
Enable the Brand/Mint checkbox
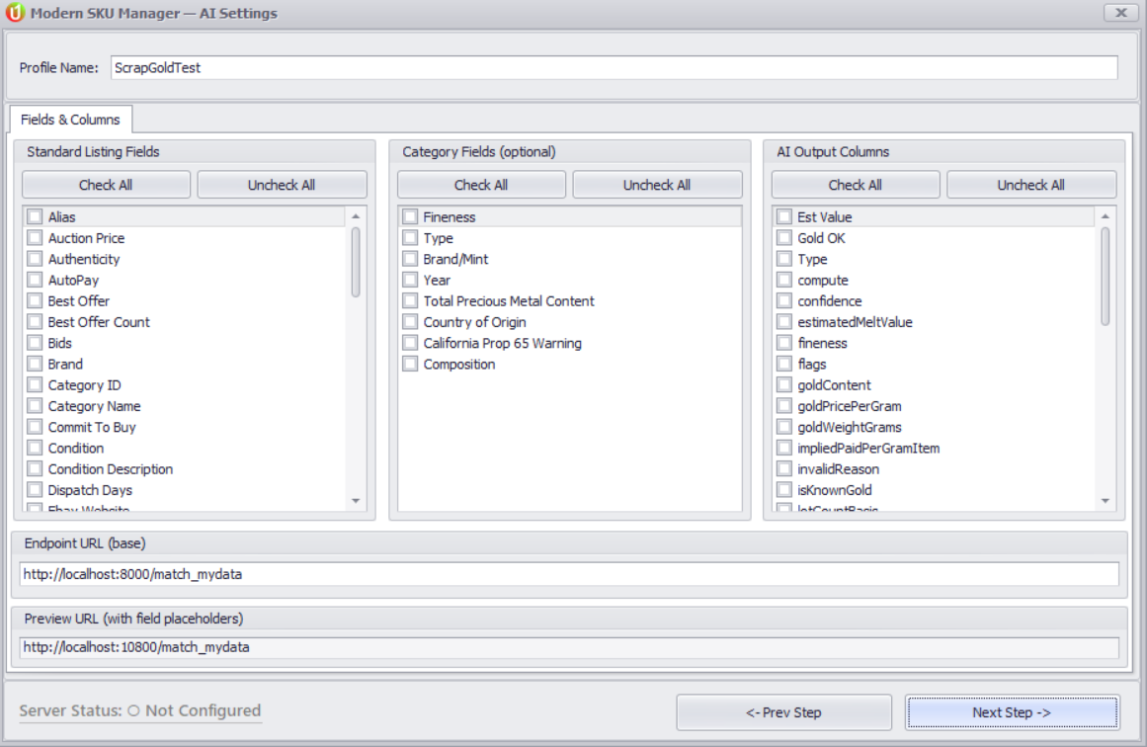click(x=410, y=259)
